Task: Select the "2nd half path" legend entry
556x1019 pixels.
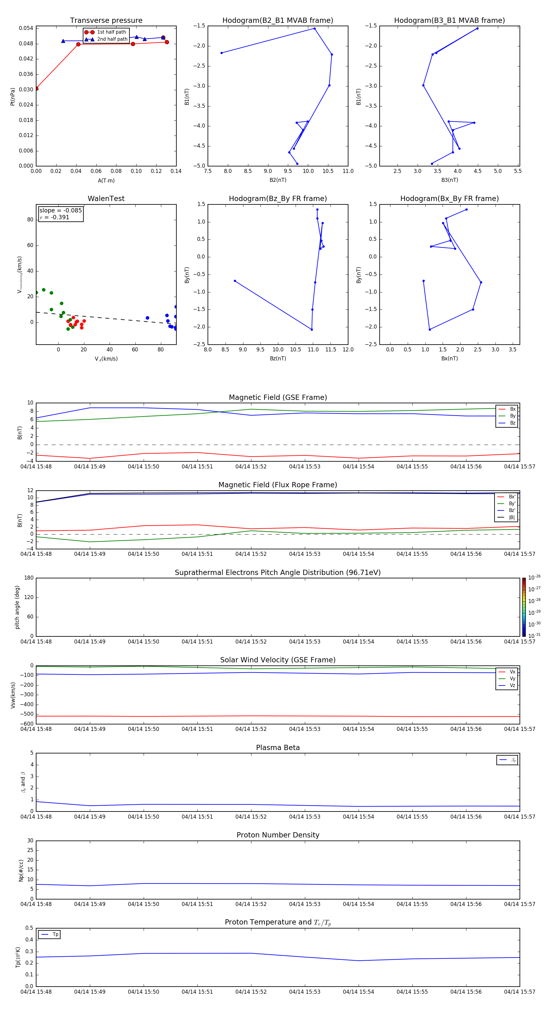Action: pos(106,39)
